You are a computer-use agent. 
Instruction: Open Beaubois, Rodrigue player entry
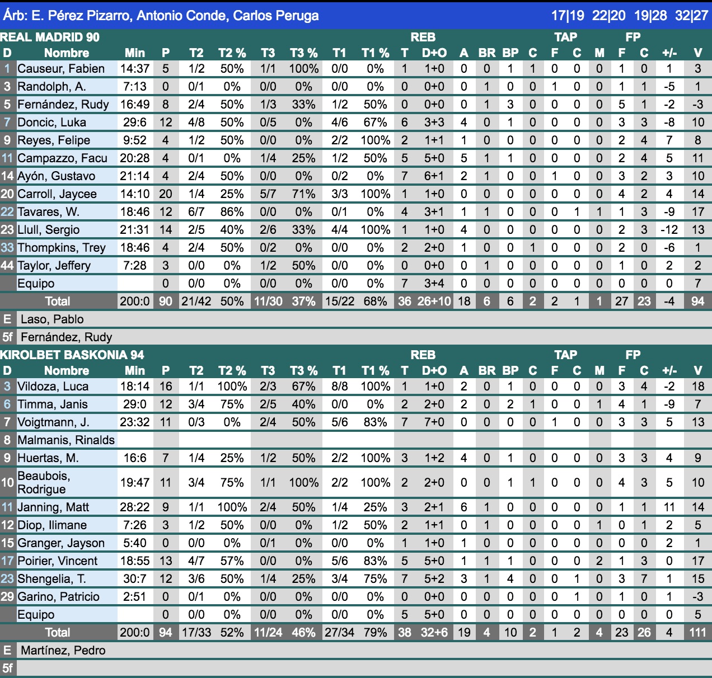[44, 482]
